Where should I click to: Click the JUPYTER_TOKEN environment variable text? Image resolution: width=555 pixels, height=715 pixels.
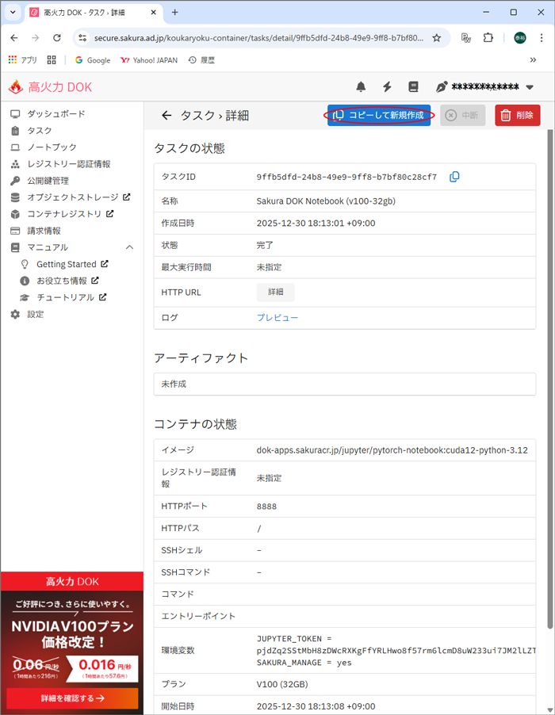coord(396,644)
